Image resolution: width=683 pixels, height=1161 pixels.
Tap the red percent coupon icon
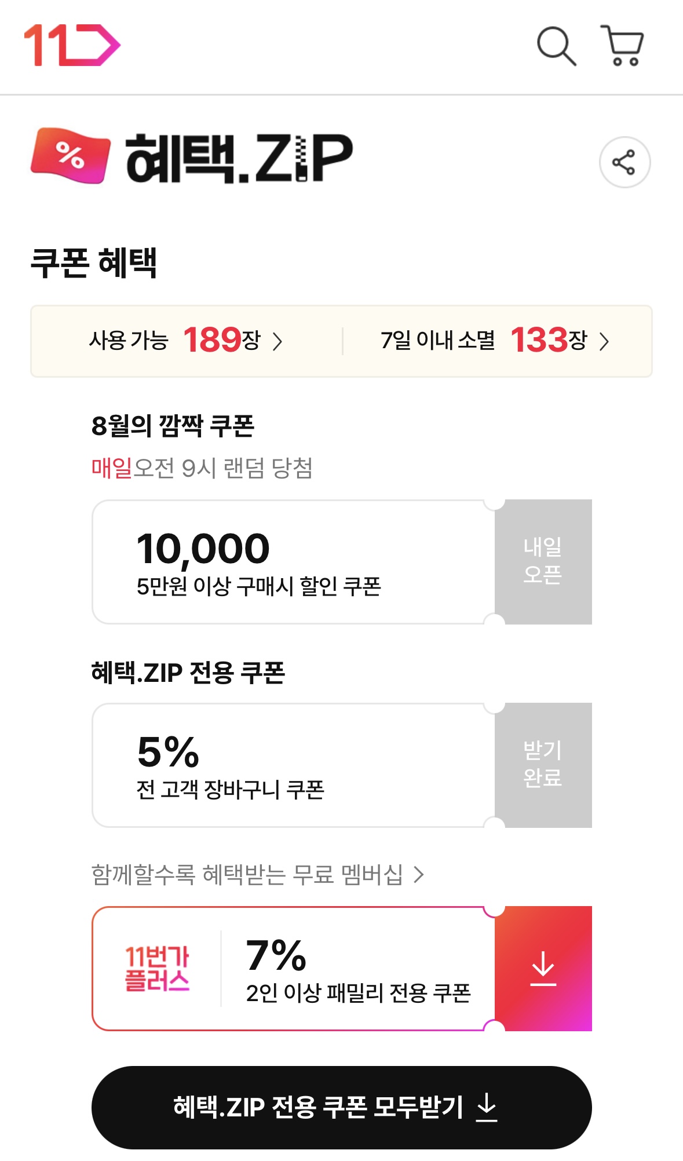71,156
